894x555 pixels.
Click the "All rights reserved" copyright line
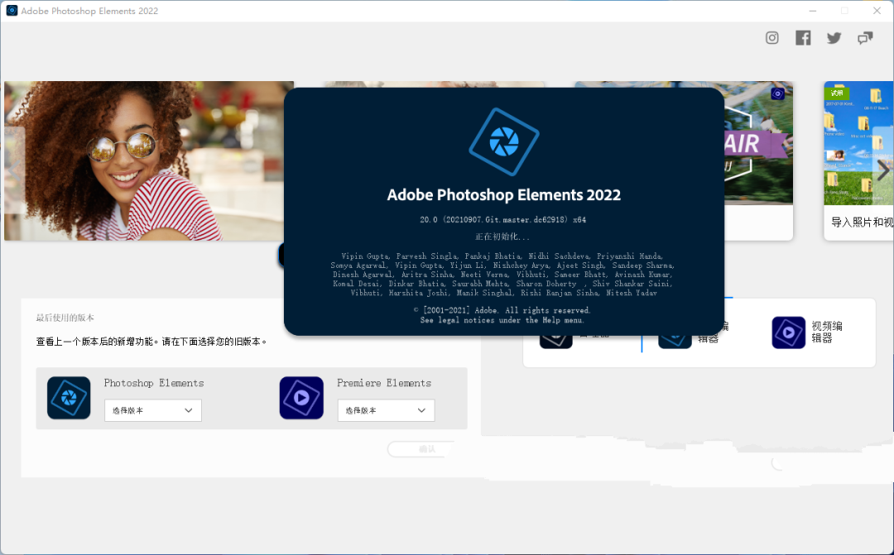coord(502,310)
